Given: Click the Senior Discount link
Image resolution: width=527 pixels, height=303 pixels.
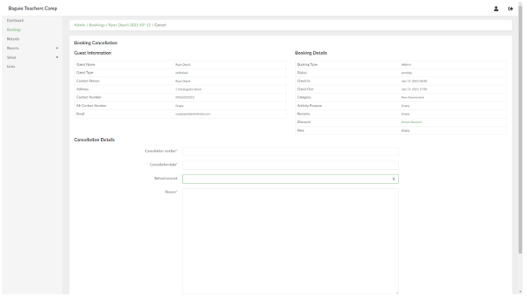Looking at the screenshot, I should [411, 121].
